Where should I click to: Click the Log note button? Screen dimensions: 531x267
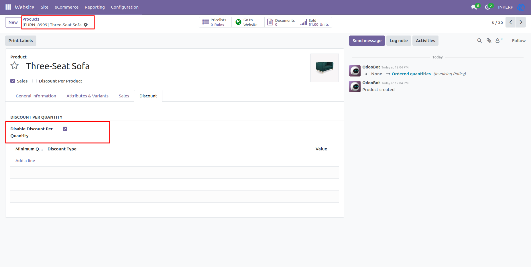(398, 41)
